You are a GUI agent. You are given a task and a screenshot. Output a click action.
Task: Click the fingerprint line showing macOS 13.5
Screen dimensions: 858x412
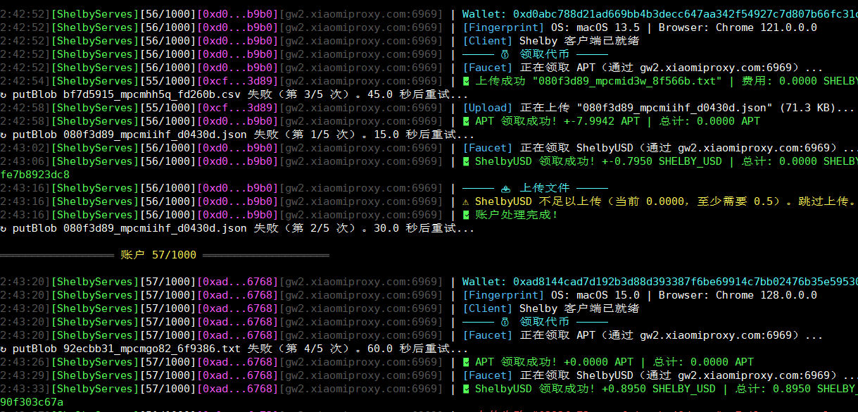pyautogui.click(x=640, y=27)
